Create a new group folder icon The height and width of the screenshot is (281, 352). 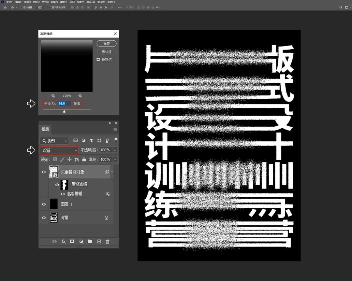click(90, 242)
